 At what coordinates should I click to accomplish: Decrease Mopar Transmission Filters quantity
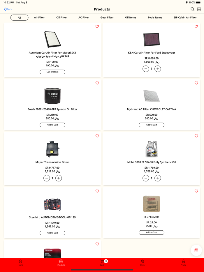point(47,178)
